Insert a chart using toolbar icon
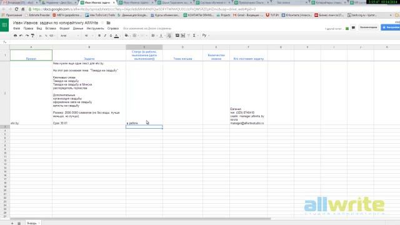Image resolution: width=400 pixels, height=225 pixels. click(183, 36)
